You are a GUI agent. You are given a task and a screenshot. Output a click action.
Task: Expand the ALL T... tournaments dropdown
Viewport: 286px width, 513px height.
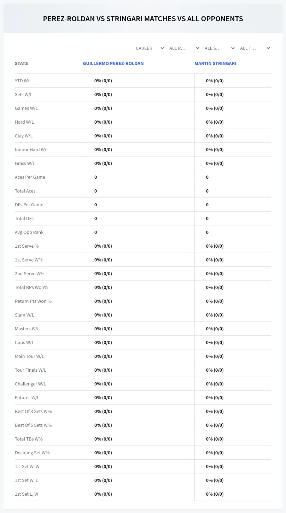[255, 48]
